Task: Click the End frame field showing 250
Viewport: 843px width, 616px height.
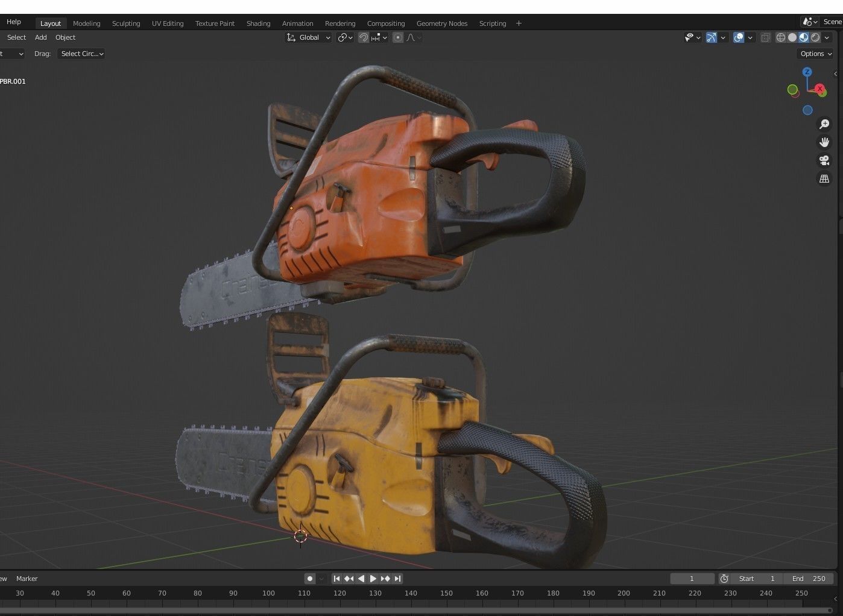Action: [809, 579]
